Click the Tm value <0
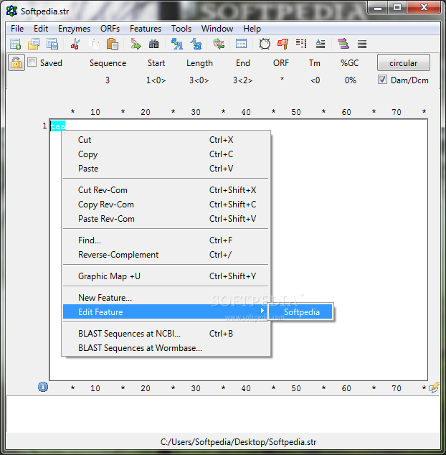The height and width of the screenshot is (455, 446). tap(315, 80)
